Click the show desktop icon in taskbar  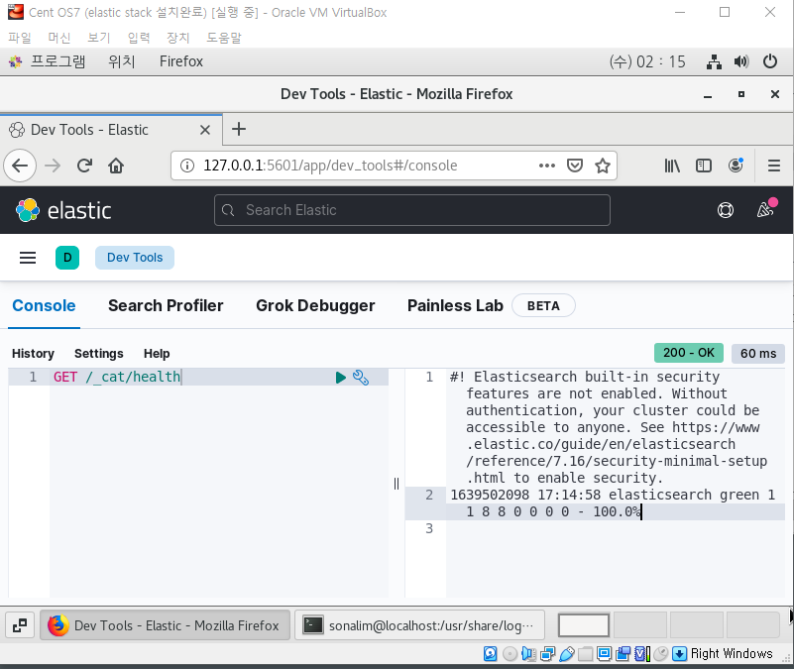click(20, 626)
